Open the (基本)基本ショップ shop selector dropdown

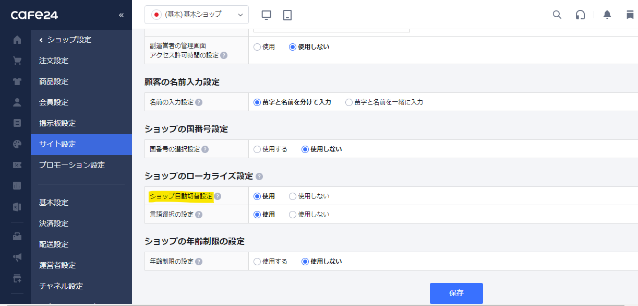(197, 15)
